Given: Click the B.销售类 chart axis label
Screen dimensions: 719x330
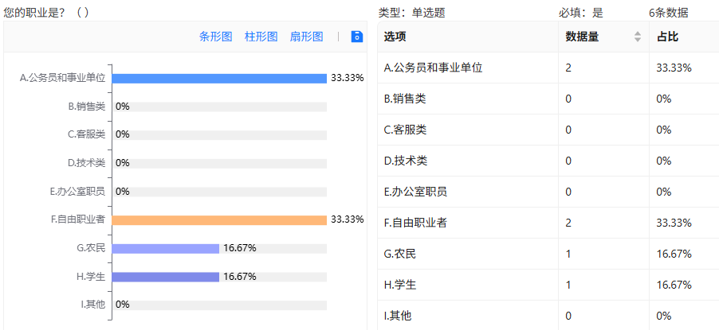Looking at the screenshot, I should tap(87, 107).
